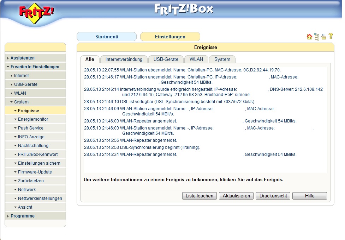Click the 21:46:14 Internetverbindung hergestellt event
345x240 pixels.
click(203, 92)
